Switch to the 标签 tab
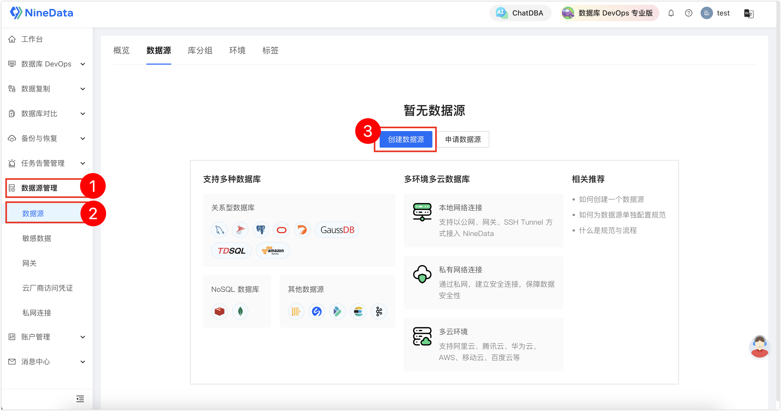Image resolution: width=781 pixels, height=411 pixels. coord(271,50)
